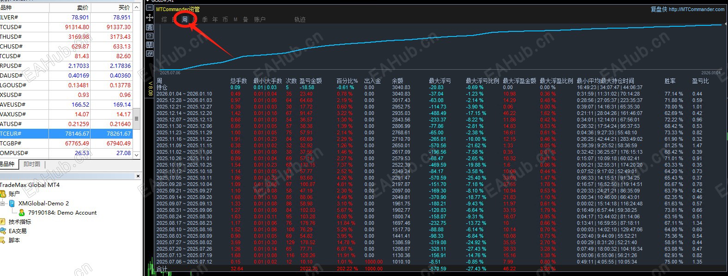Switch to the 币 (currency) tab
This screenshot has height=276, width=728.
225,19
